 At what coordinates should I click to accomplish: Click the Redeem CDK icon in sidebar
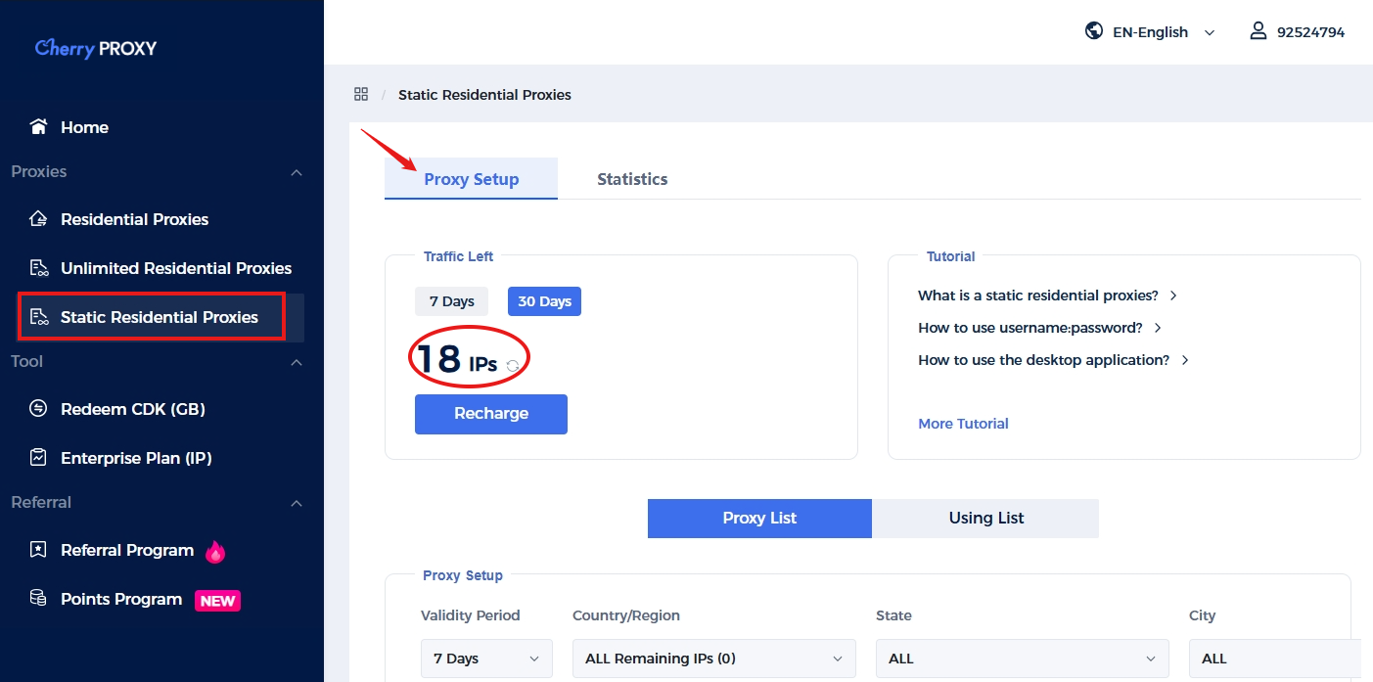[x=39, y=409]
